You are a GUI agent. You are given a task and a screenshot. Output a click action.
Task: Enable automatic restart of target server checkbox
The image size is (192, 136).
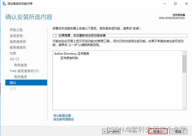(x=54, y=36)
